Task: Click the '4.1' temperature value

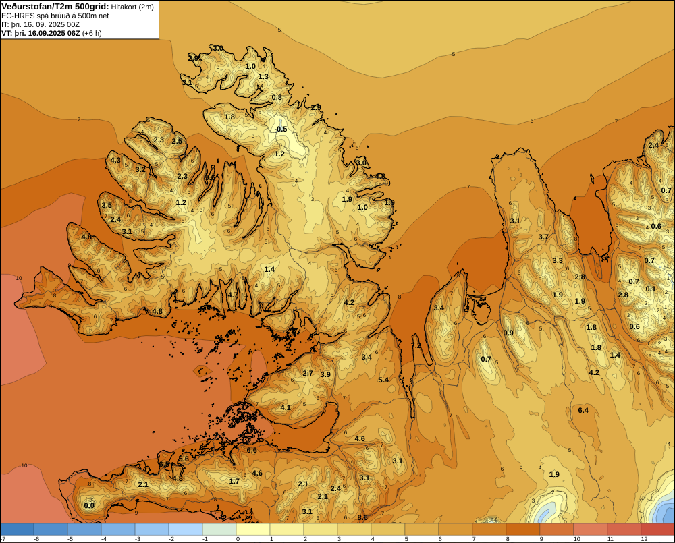Action: pos(286,407)
